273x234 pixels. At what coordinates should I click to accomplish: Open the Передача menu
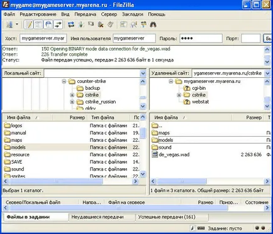85,14
